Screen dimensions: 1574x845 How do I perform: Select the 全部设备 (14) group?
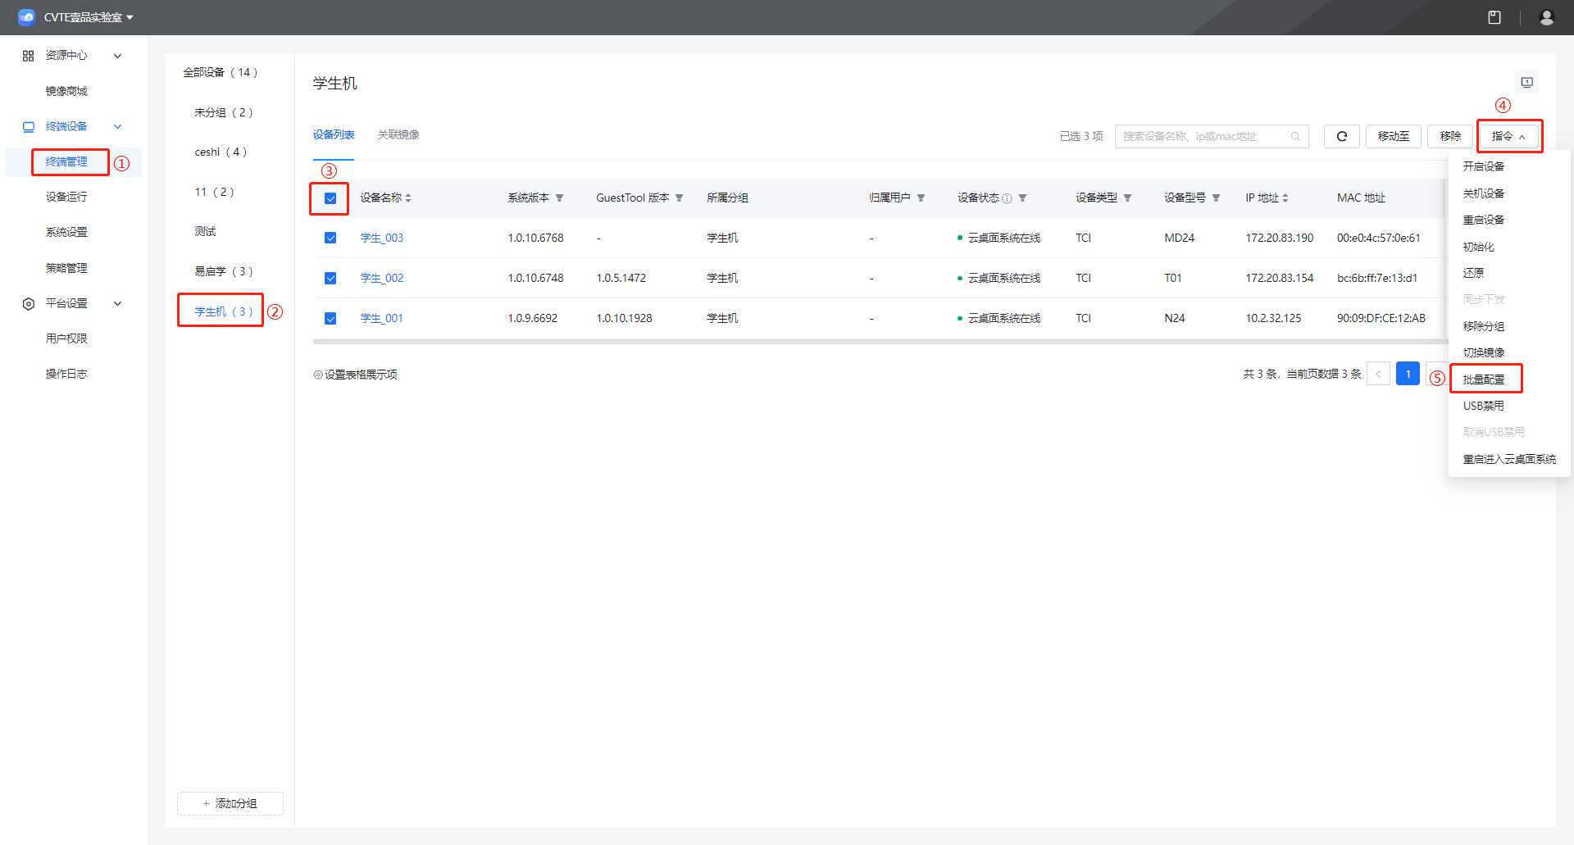(x=221, y=72)
